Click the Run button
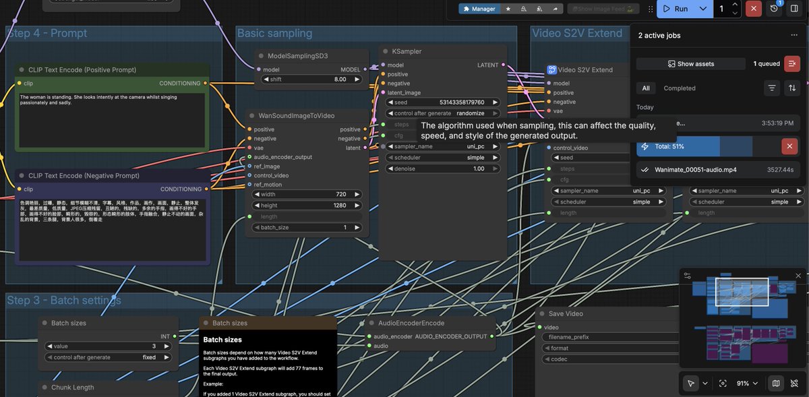The height and width of the screenshot is (397, 809). [x=677, y=9]
